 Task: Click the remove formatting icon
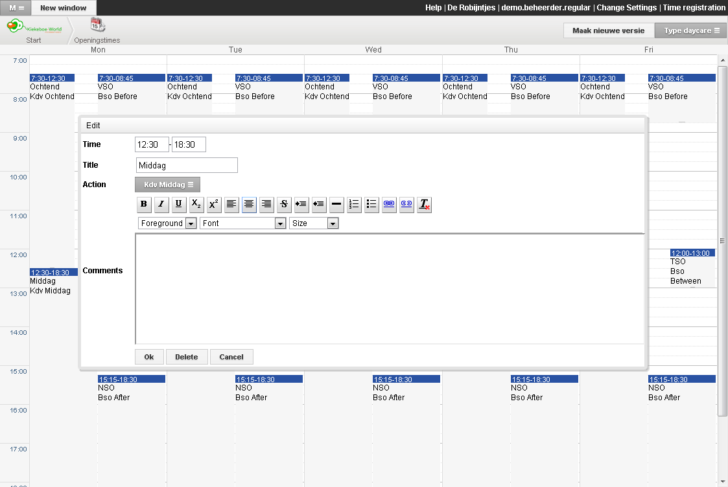click(424, 205)
